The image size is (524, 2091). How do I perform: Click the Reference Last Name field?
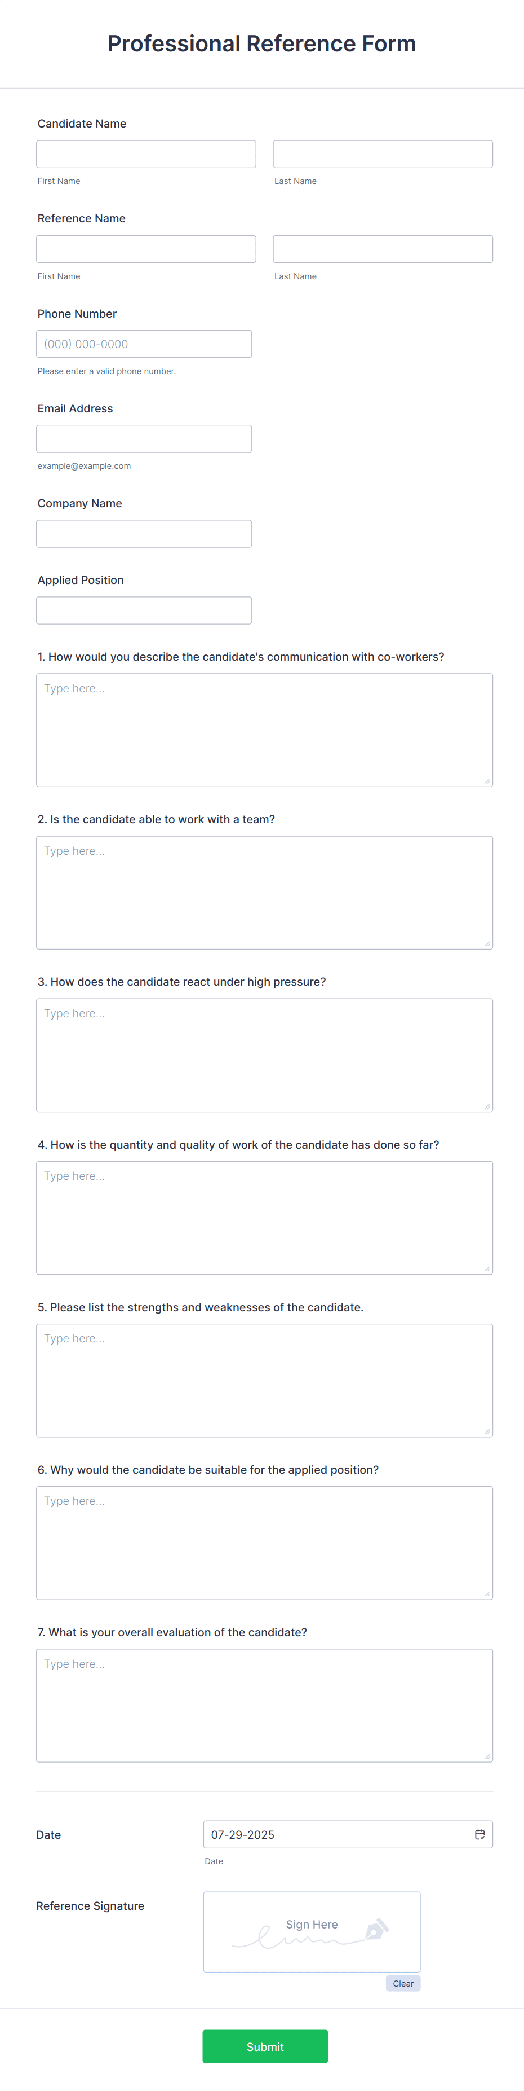(382, 248)
